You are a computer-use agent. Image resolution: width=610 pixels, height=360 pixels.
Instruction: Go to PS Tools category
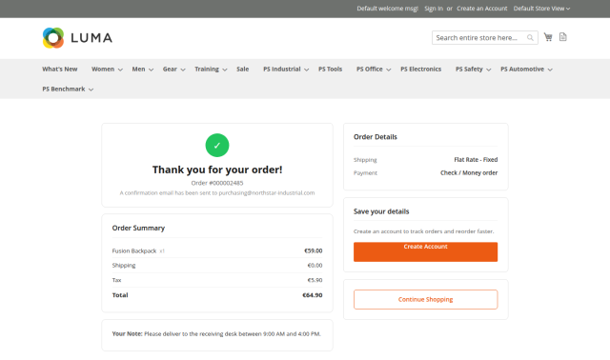click(330, 70)
